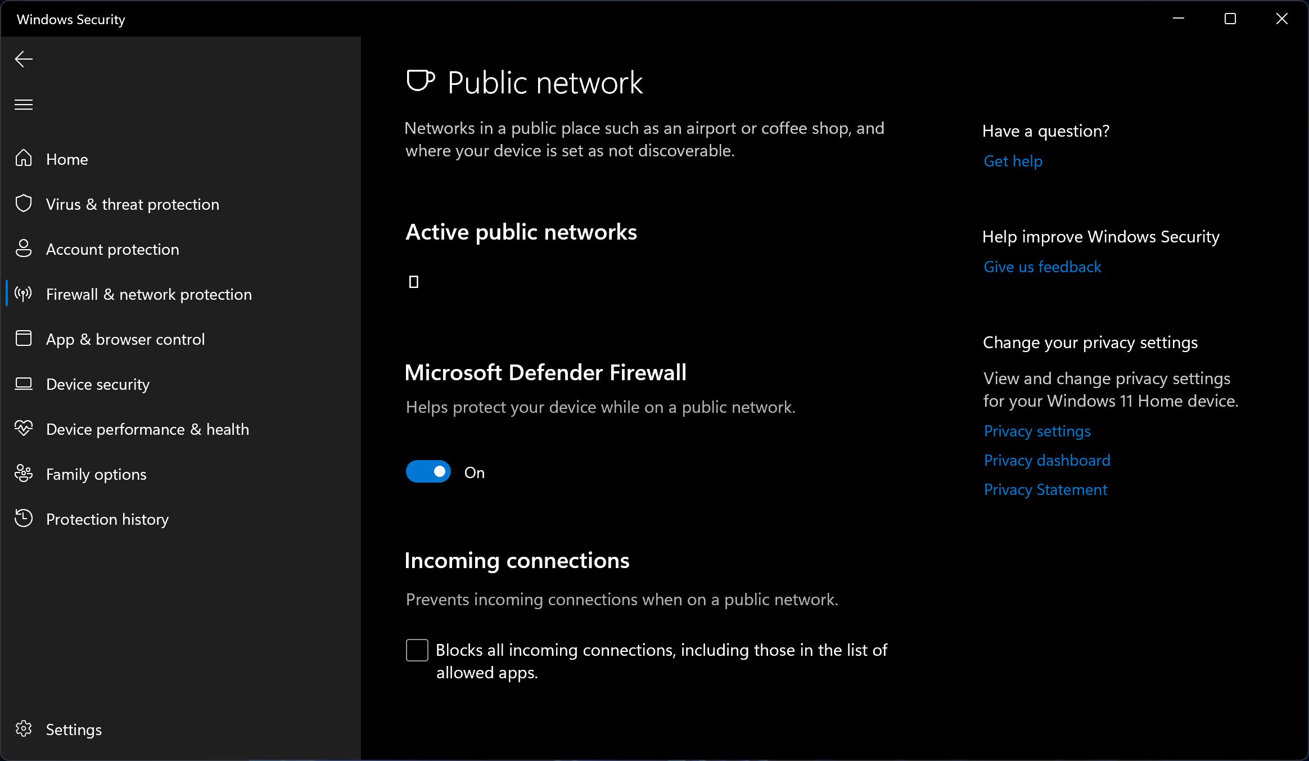Open Give us feedback

[x=1042, y=267]
